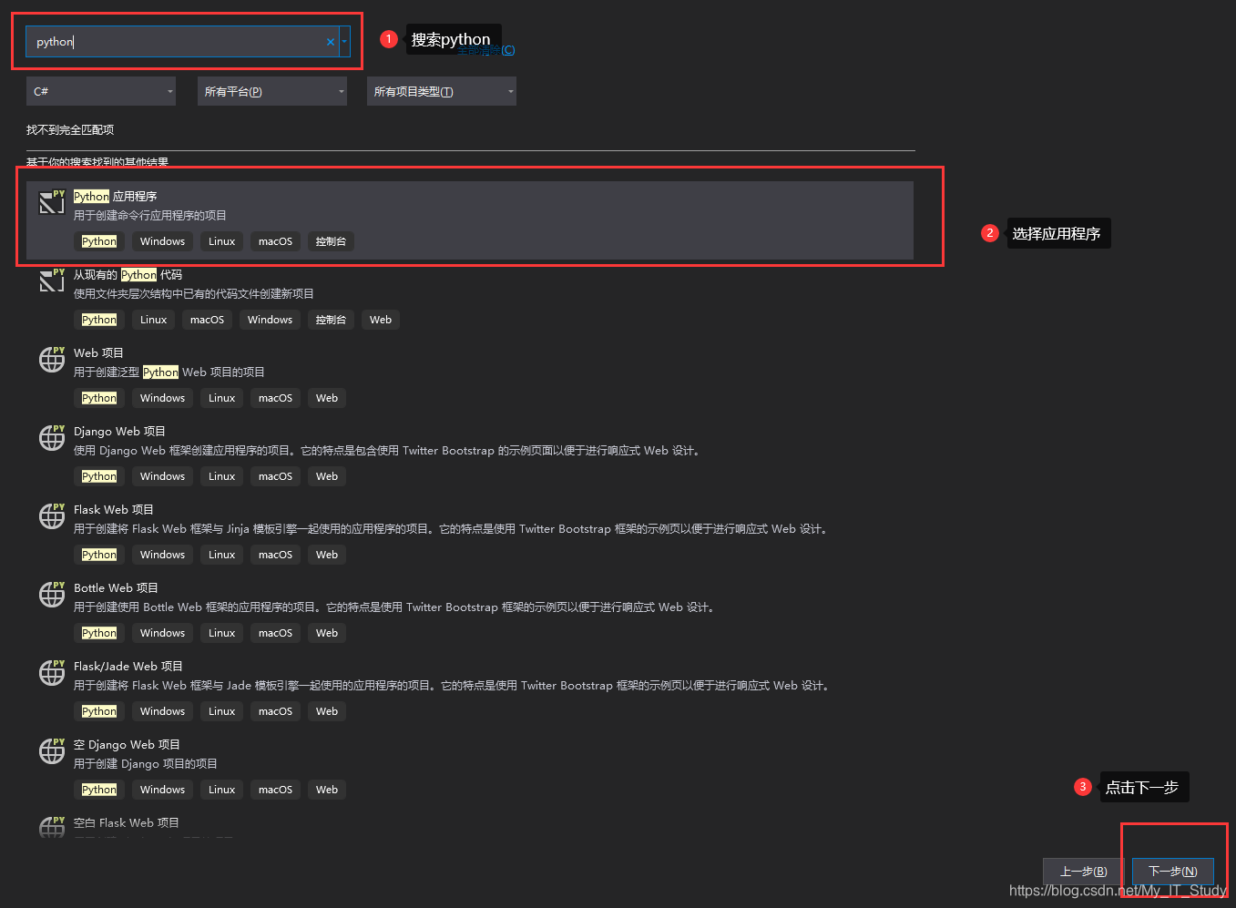Image resolution: width=1236 pixels, height=908 pixels.
Task: Click the Linux tag on Python 应用程序
Action: point(221,241)
